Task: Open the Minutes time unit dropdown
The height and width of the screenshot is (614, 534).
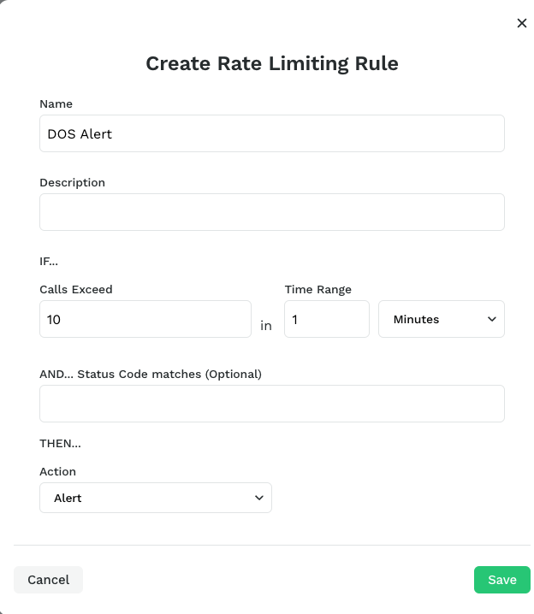Action: pos(441,319)
